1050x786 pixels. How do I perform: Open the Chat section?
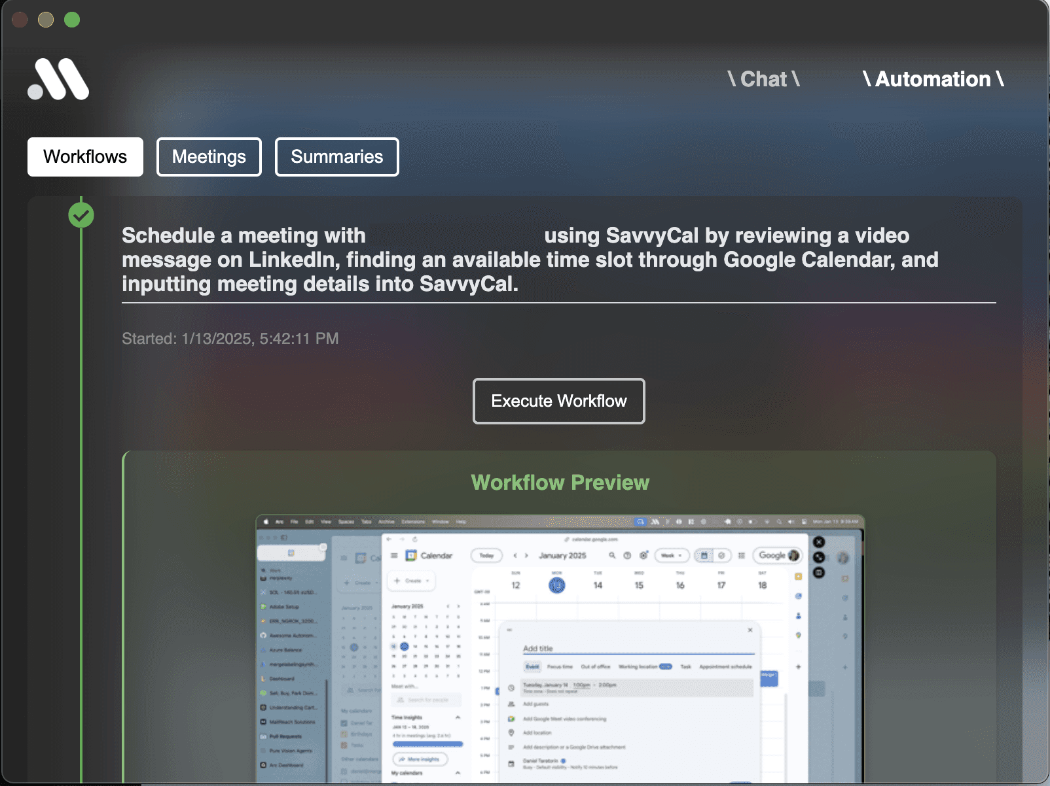click(763, 79)
